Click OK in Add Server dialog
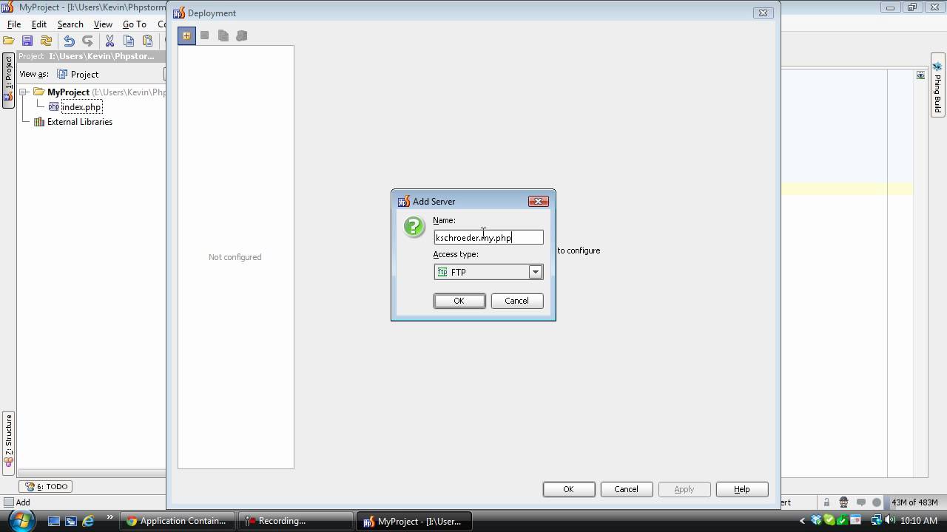Image resolution: width=947 pixels, height=532 pixels. 459,301
